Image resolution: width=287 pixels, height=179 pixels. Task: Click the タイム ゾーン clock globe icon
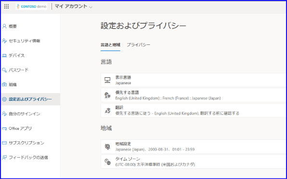click(x=107, y=162)
